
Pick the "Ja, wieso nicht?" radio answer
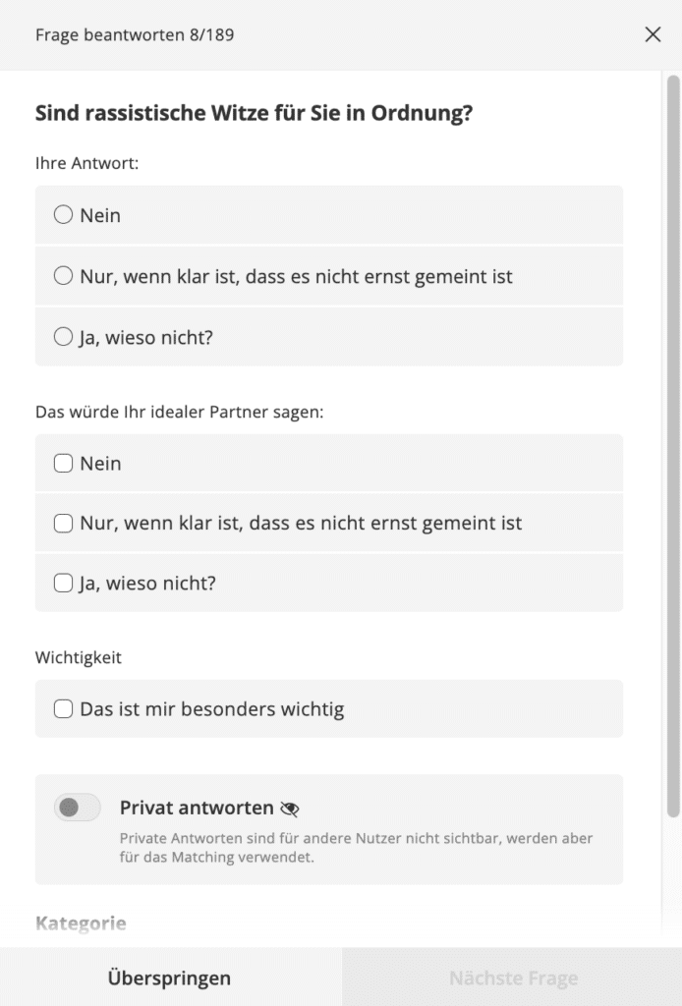pos(63,337)
